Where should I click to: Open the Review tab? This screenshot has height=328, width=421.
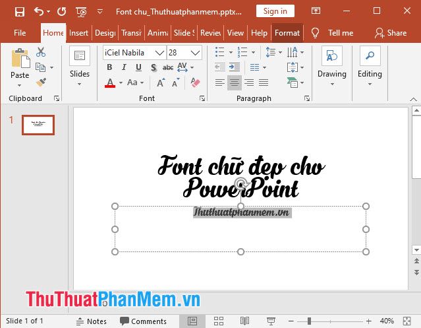[x=211, y=33]
